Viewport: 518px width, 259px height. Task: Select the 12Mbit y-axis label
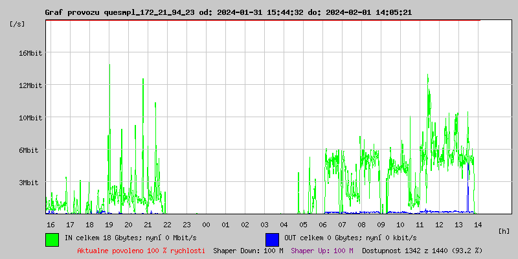pyautogui.click(x=30, y=85)
